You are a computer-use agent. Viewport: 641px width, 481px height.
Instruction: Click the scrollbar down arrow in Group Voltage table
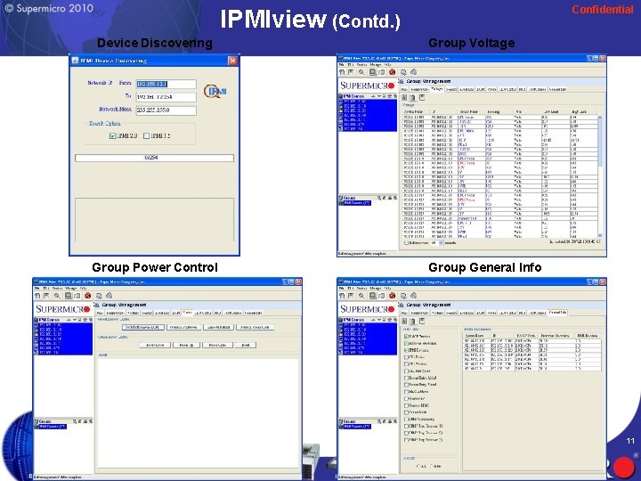[600, 235]
